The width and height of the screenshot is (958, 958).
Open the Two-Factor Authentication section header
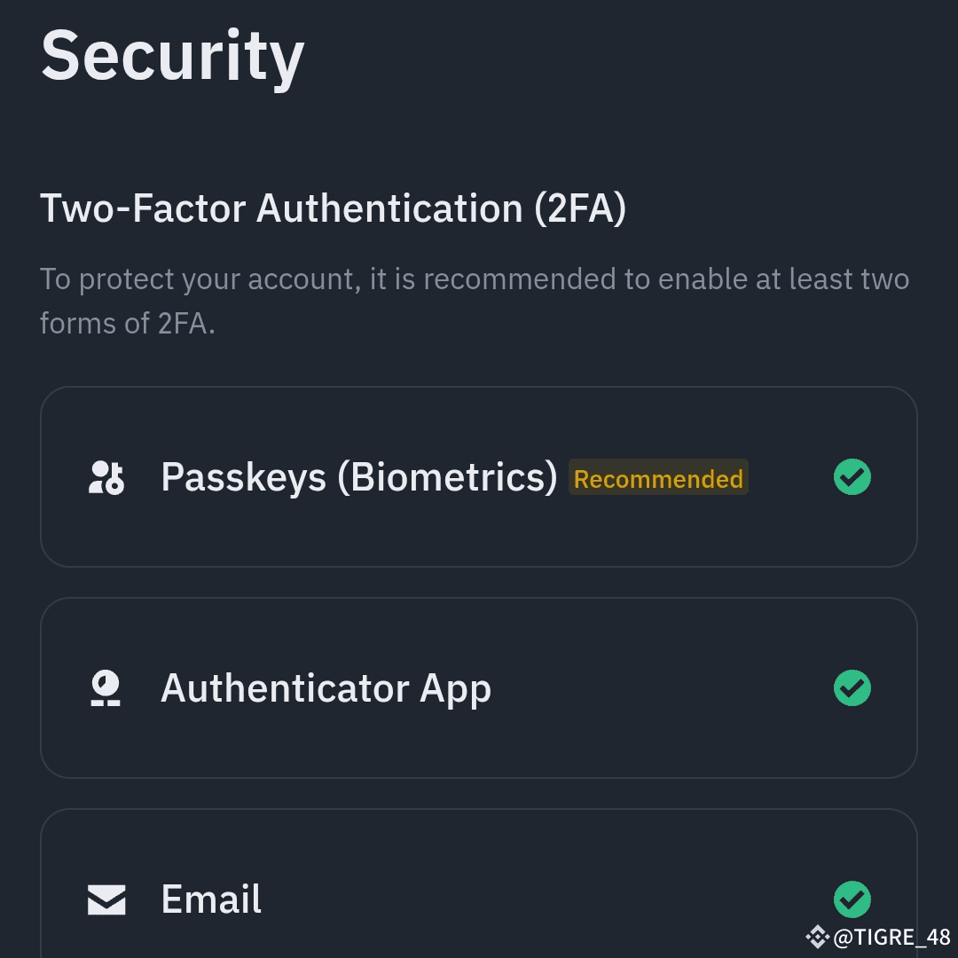334,208
